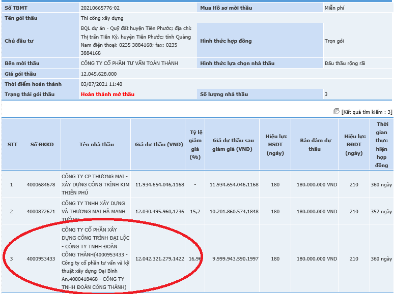Click the icon beside Kết quả tìm kiếm
The image size is (394, 294).
tap(336, 111)
